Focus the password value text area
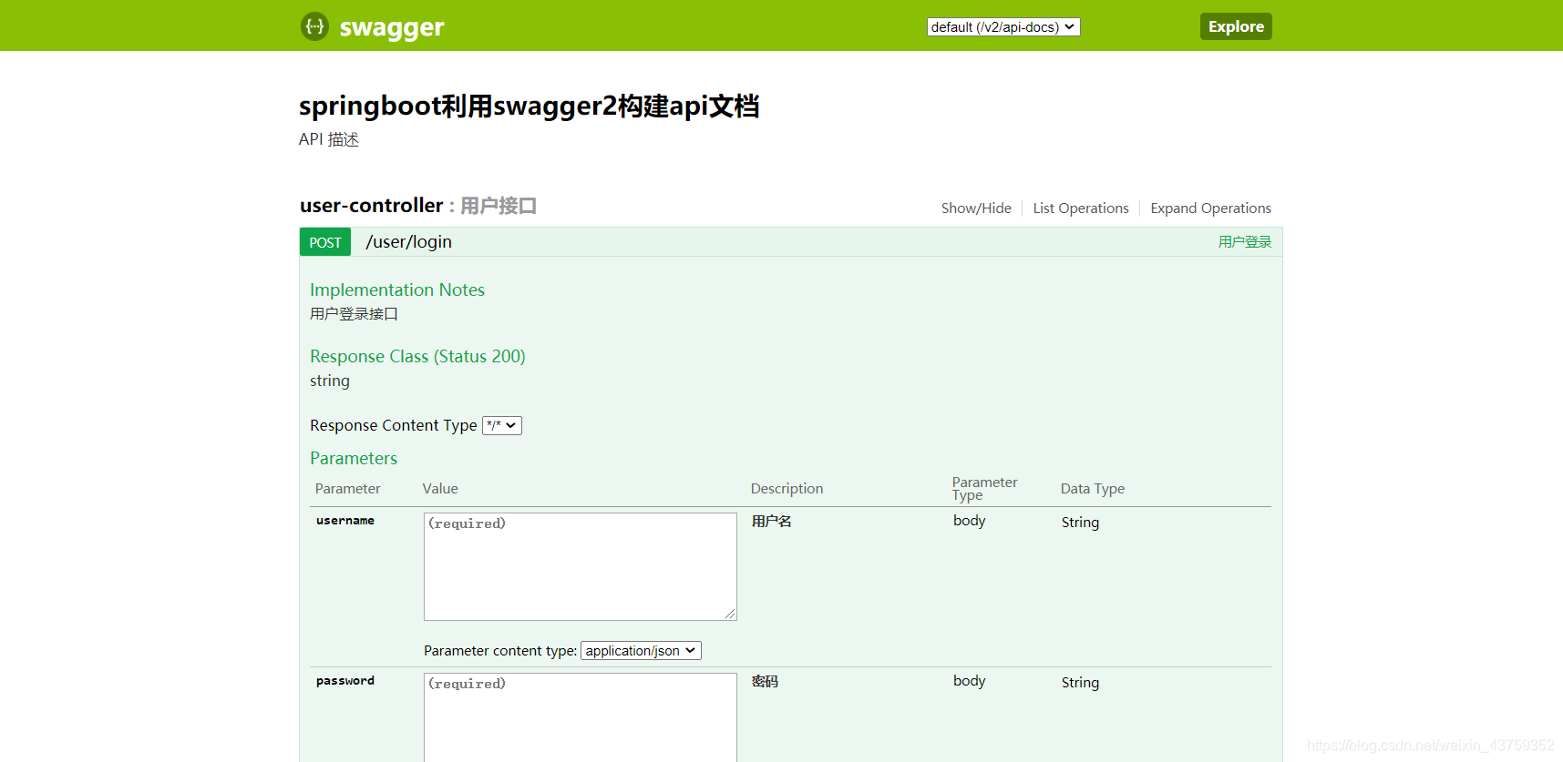The height and width of the screenshot is (762, 1563). click(581, 717)
